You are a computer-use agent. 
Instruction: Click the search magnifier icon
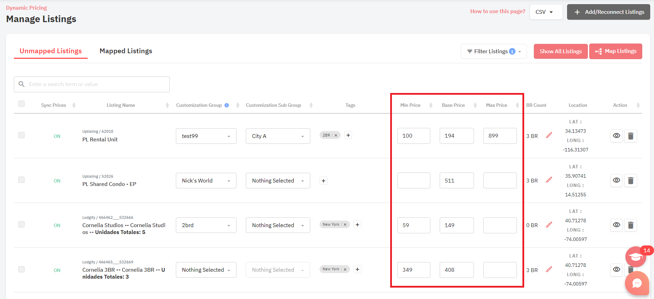[21, 84]
